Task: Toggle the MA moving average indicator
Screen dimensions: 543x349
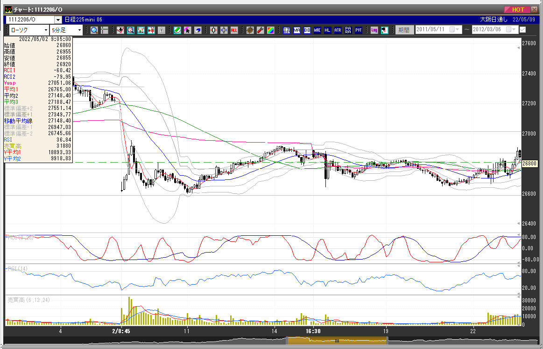Action: [x=297, y=30]
